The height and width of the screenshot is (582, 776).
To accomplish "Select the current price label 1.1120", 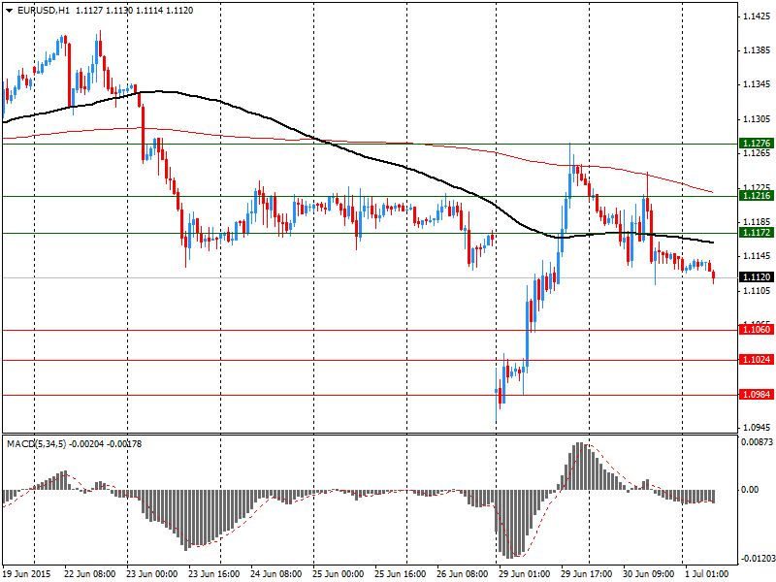I will [x=757, y=277].
